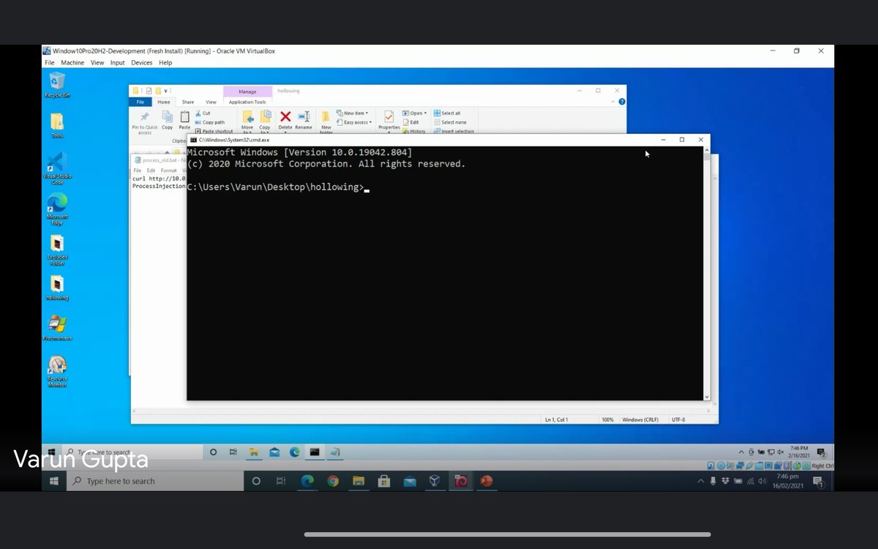The width and height of the screenshot is (878, 549).
Task: Click the cmd window scrollbar down arrow
Action: pos(707,397)
